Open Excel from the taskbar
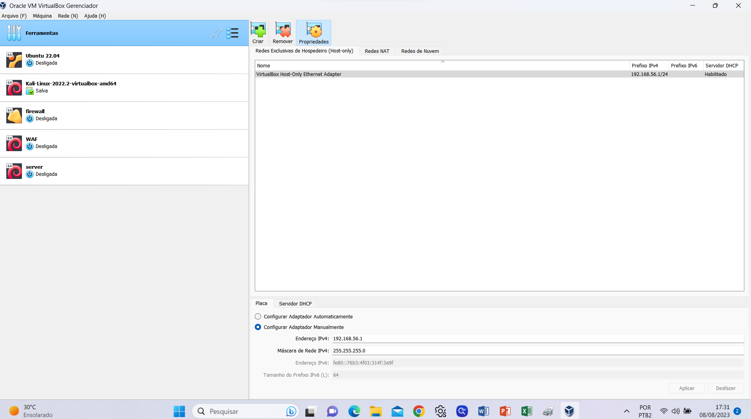This screenshot has width=751, height=419. click(526, 411)
